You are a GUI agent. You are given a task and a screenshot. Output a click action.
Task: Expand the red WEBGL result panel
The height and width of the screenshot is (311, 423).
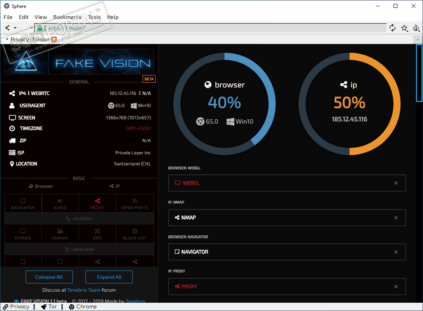coord(287,183)
